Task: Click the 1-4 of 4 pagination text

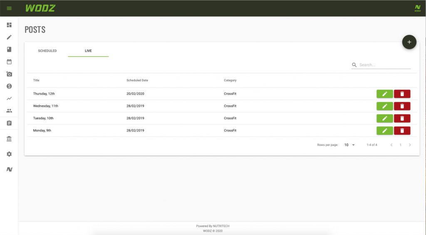Action: point(372,145)
